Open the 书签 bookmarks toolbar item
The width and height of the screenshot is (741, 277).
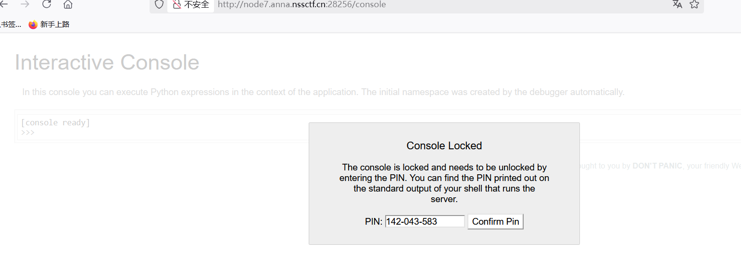coord(11,24)
